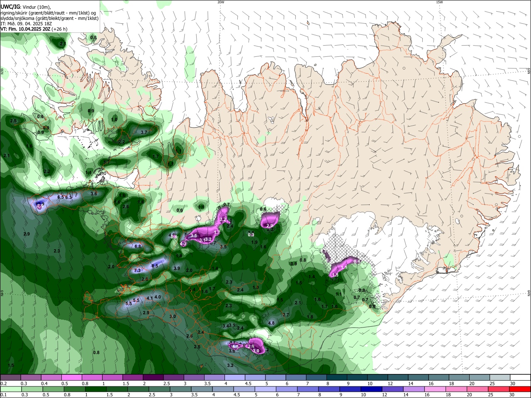Screen dimensions: 531x398
Task: Click the initial time 'IT: Mið. 09. 04. 2025 18Z'
Action: click(26, 24)
